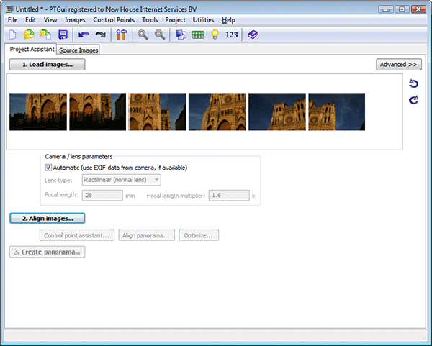
Task: Switch to the Source Images tab
Action: coord(78,50)
